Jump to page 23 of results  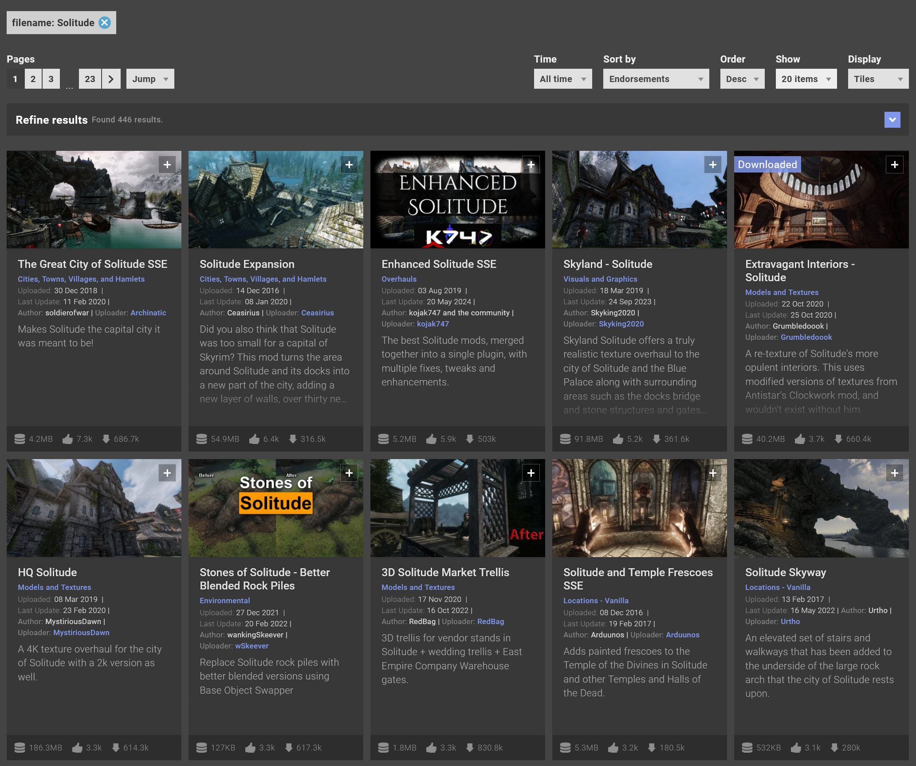pos(90,79)
